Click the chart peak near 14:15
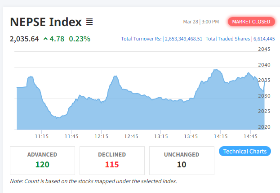Image resolution: width=280 pixels, height=193 pixels. [x=217, y=70]
